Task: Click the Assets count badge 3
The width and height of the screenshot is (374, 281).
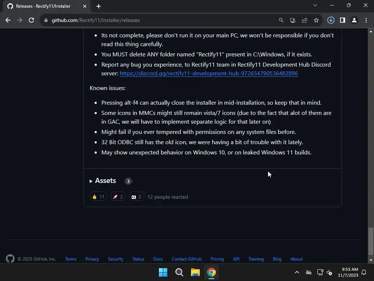Action: pyautogui.click(x=128, y=181)
